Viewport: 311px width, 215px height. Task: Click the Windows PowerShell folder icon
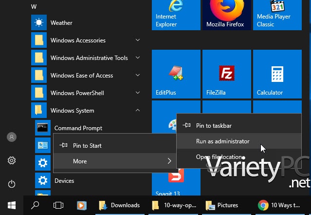point(39,93)
